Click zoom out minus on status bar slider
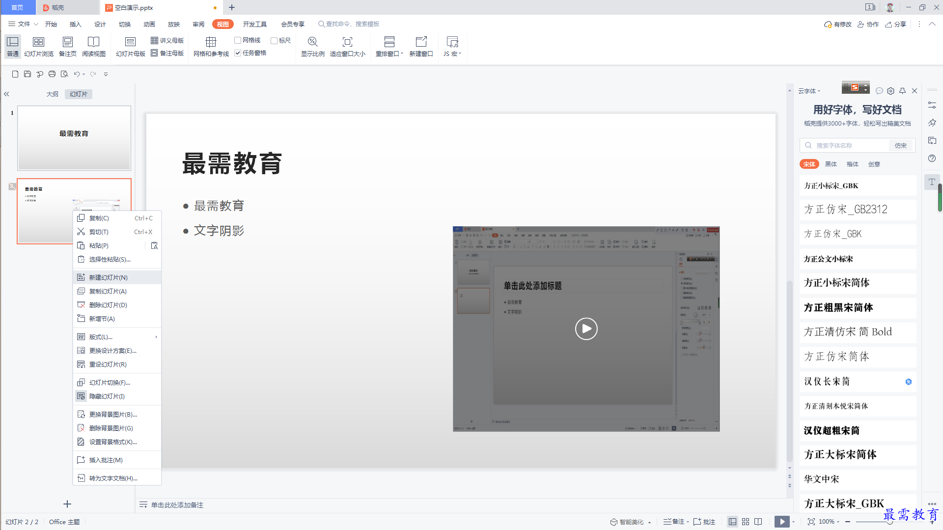This screenshot has width=943, height=530. click(x=848, y=522)
